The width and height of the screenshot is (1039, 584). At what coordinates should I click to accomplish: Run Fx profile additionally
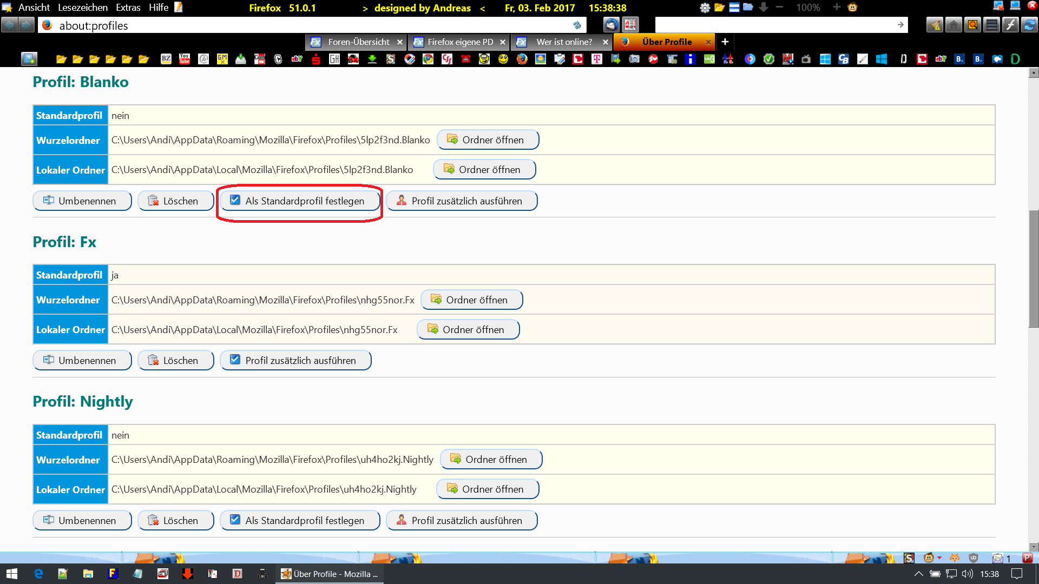(x=295, y=360)
